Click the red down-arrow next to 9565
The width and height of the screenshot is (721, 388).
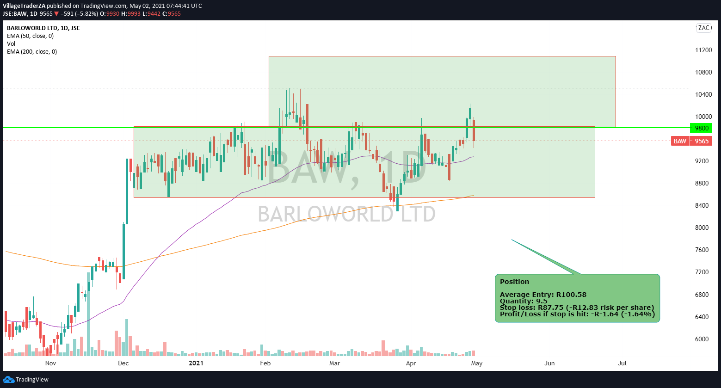56,14
